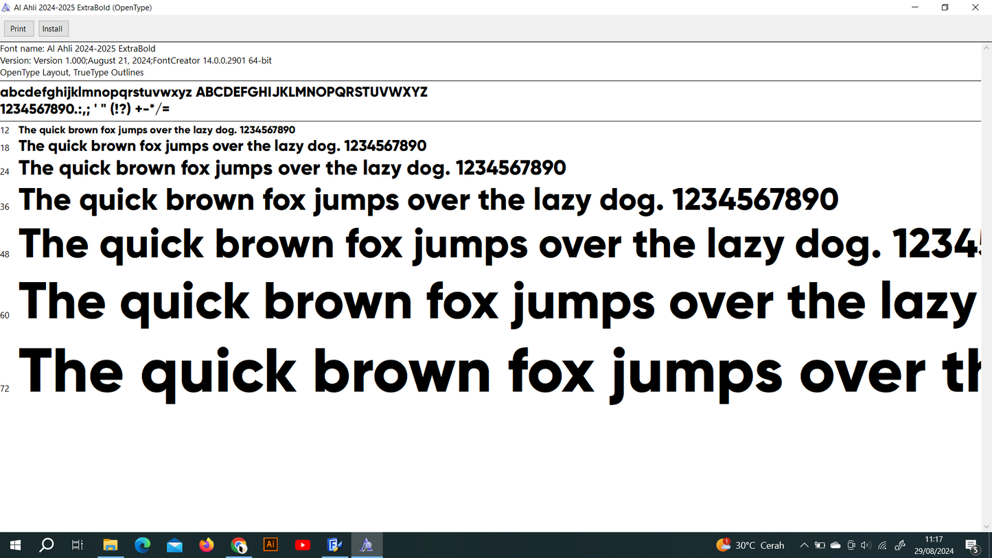Open the notification action center
992x558 pixels.
click(x=972, y=545)
